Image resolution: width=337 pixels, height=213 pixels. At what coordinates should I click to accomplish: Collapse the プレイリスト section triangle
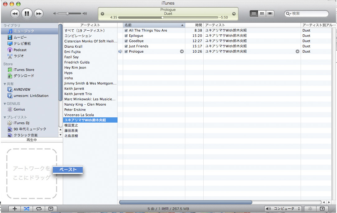[x=5, y=117]
